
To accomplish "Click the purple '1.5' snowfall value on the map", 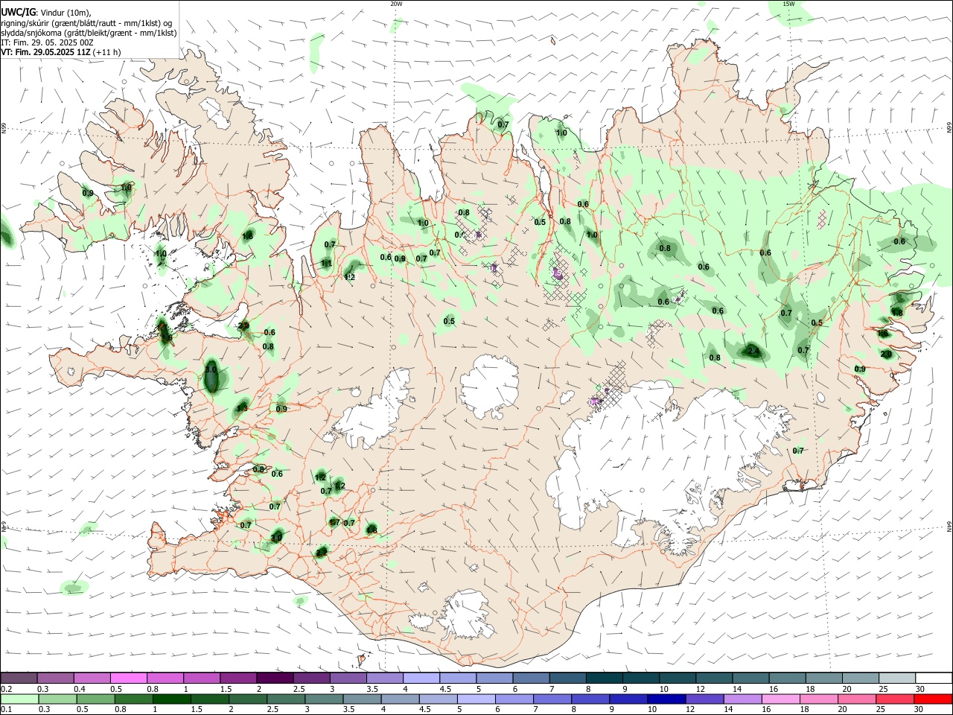I will [x=558, y=273].
